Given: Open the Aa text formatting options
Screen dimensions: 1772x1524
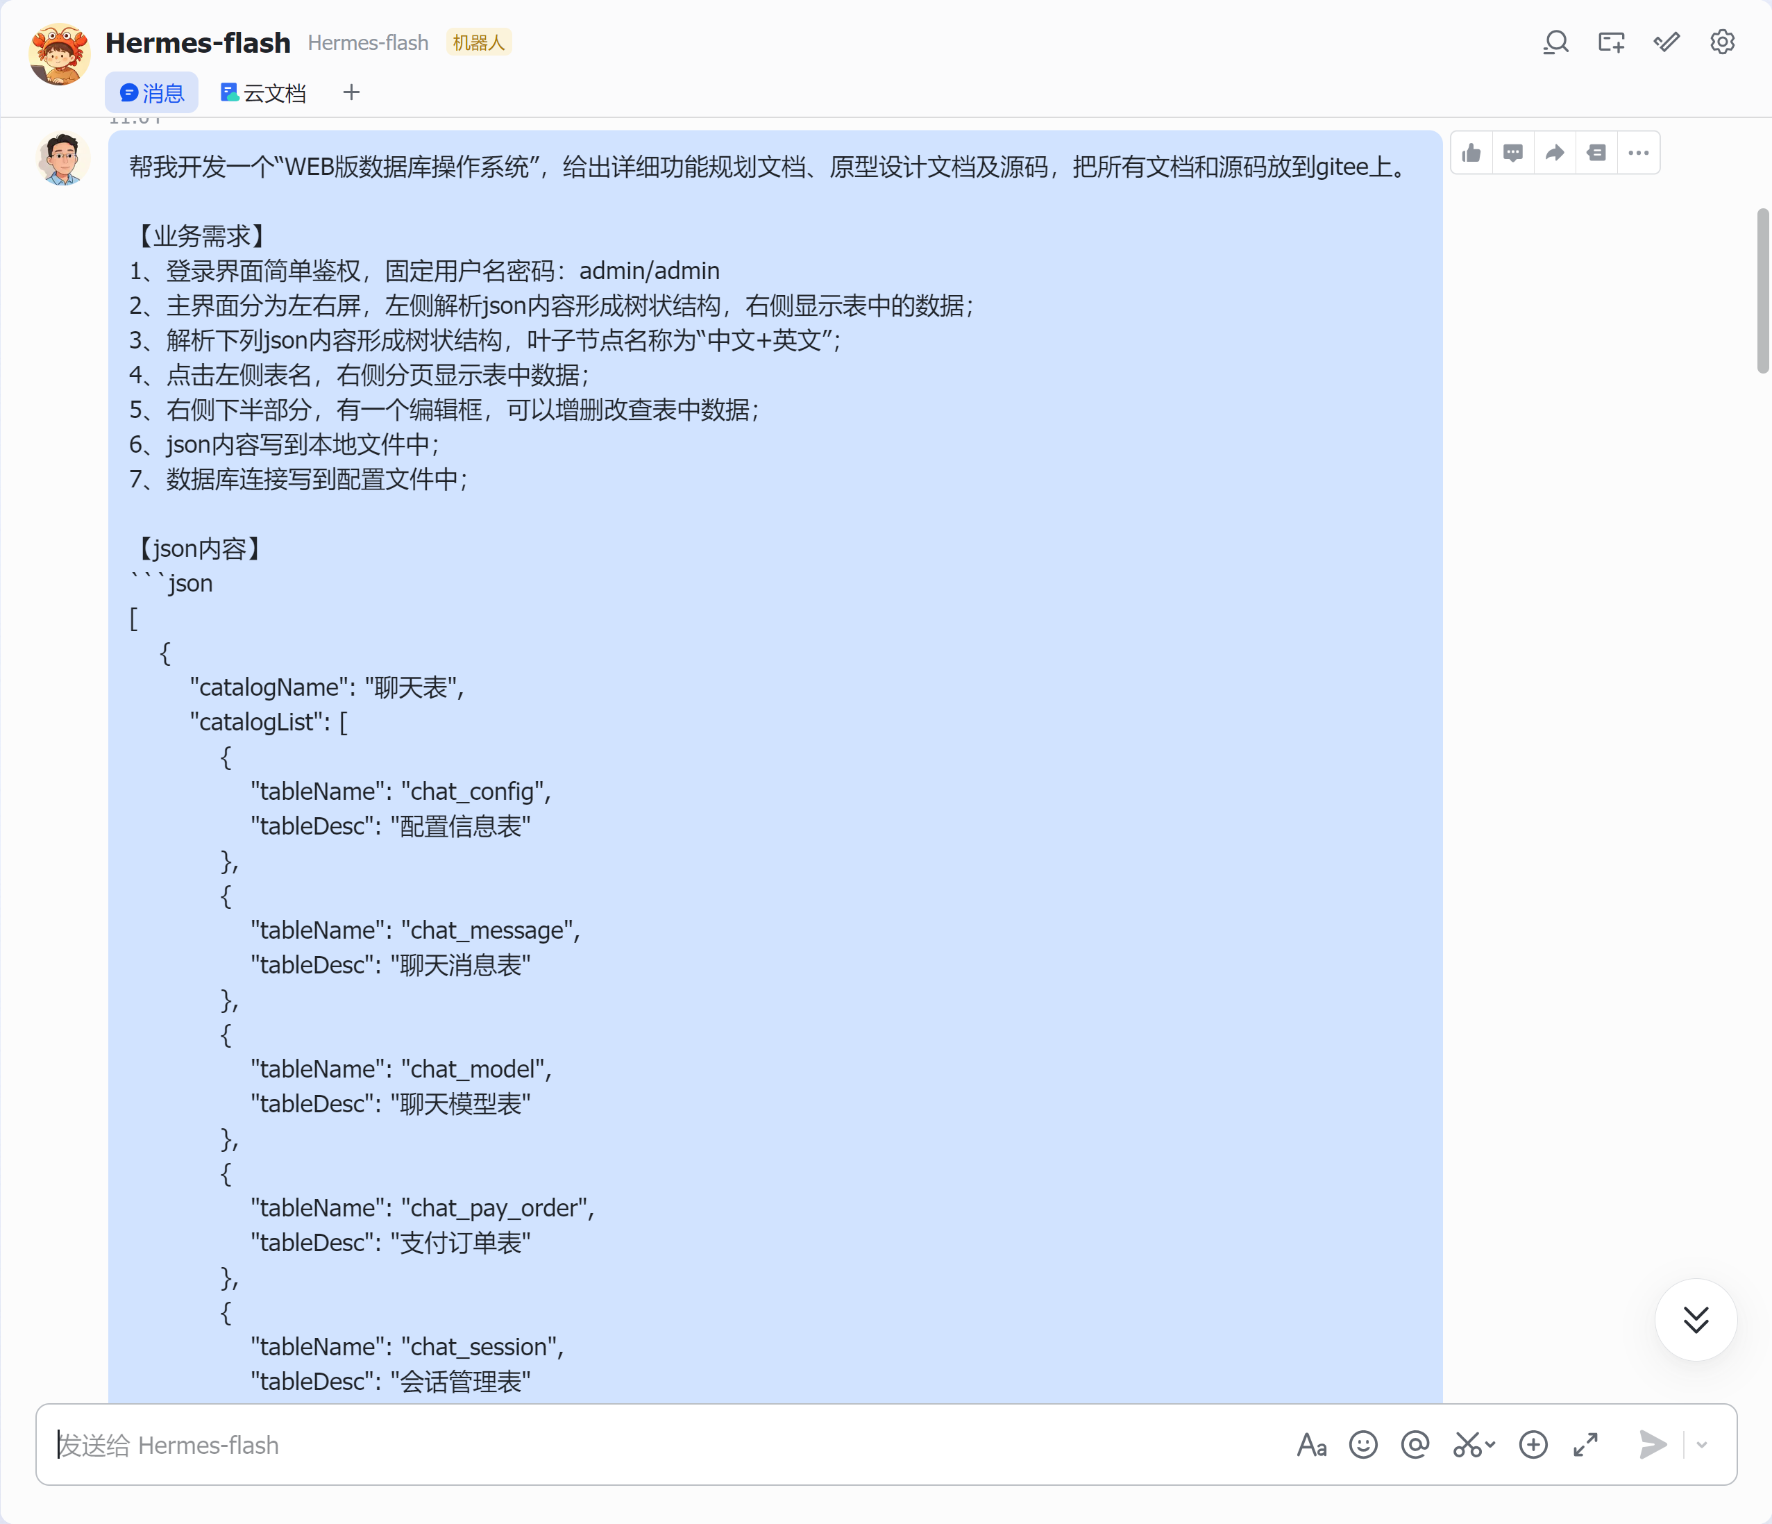Looking at the screenshot, I should click(1312, 1446).
